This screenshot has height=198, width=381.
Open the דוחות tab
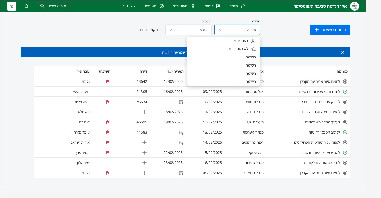coord(213,6)
